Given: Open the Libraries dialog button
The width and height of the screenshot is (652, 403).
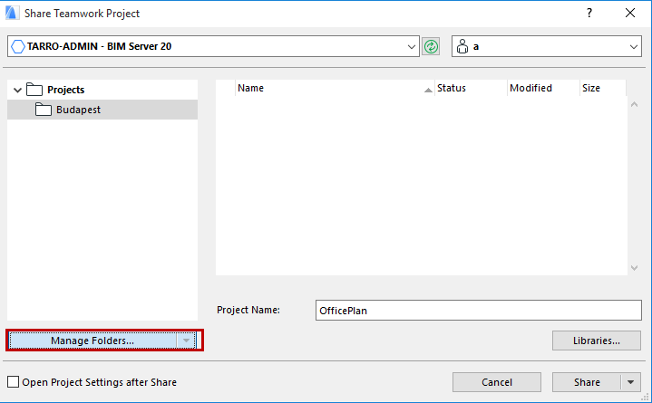Looking at the screenshot, I should pyautogui.click(x=596, y=341).
